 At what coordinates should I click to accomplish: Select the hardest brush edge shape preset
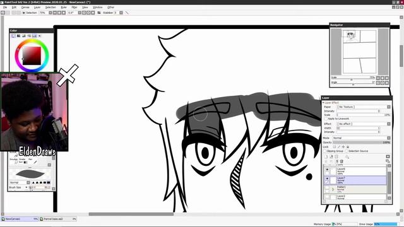(x=49, y=182)
